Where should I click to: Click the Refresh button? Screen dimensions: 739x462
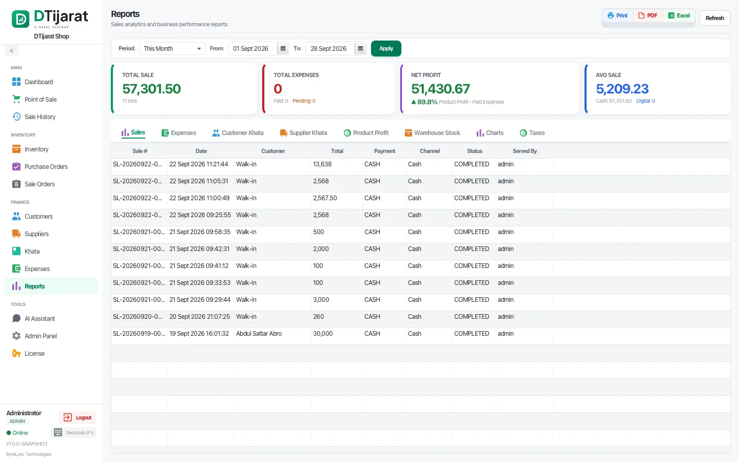pos(714,18)
